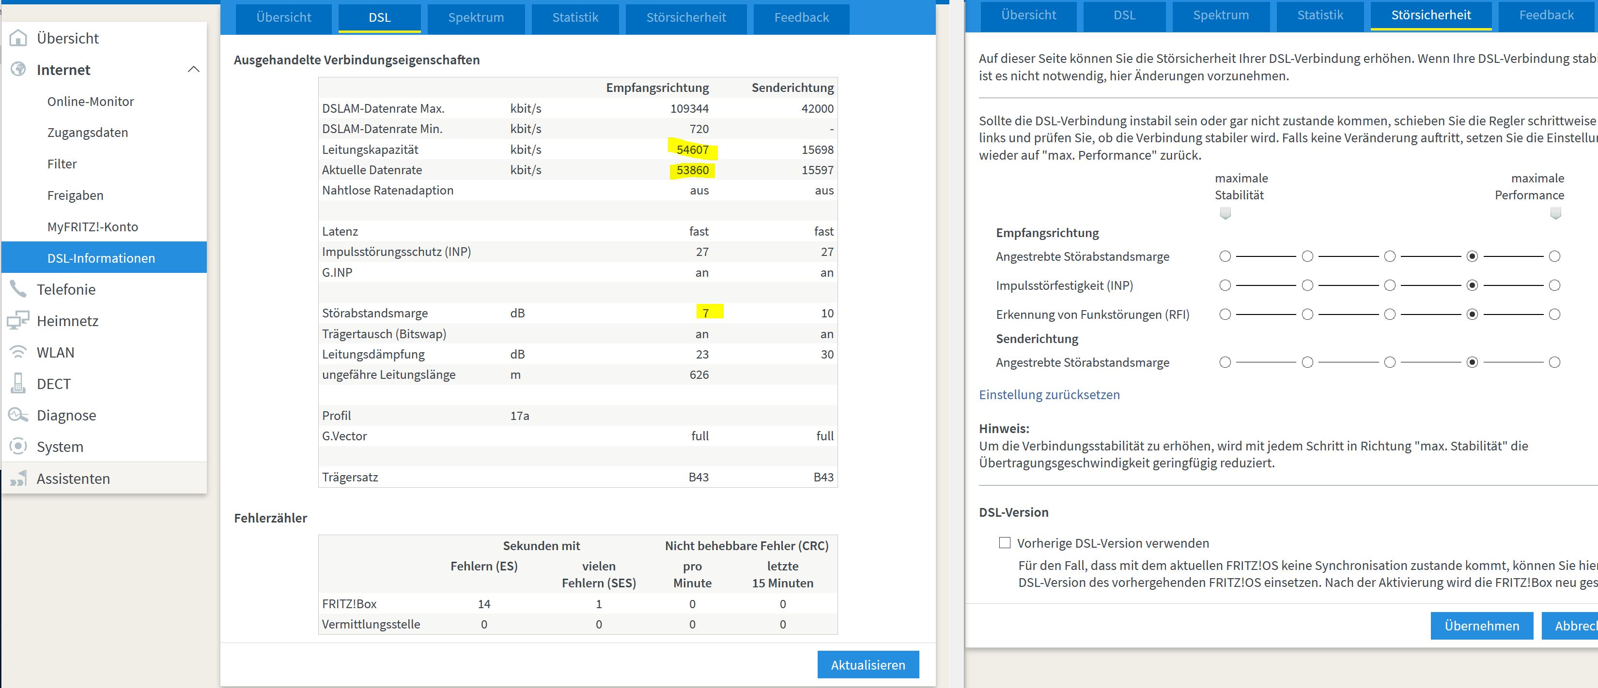
Task: Open the Statistik tab in left window
Action: click(575, 17)
